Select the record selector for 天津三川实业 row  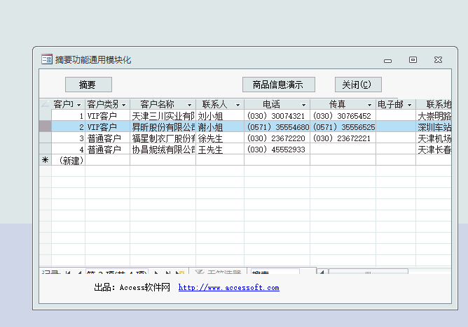click(46, 115)
